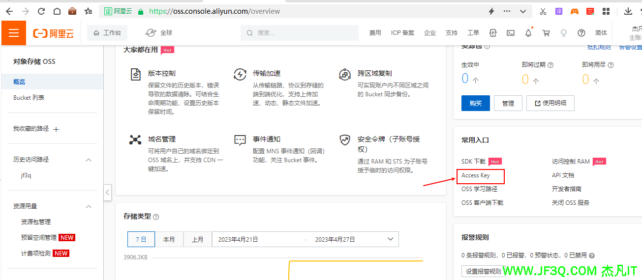
Task: Select the 7日 time range tab
Action: [141, 239]
